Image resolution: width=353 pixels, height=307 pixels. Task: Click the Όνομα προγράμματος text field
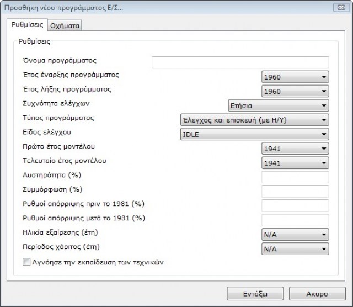240,62
